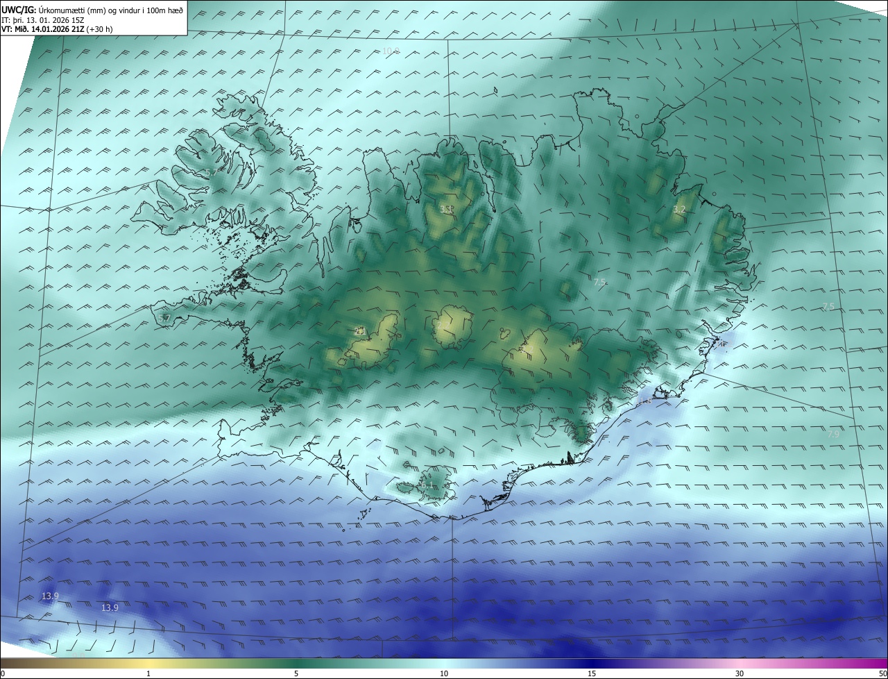Image resolution: width=888 pixels, height=679 pixels.
Task: Select the initial time line 'IT: þri. 13. 01. 2026 15Z'
Action: click(43, 20)
